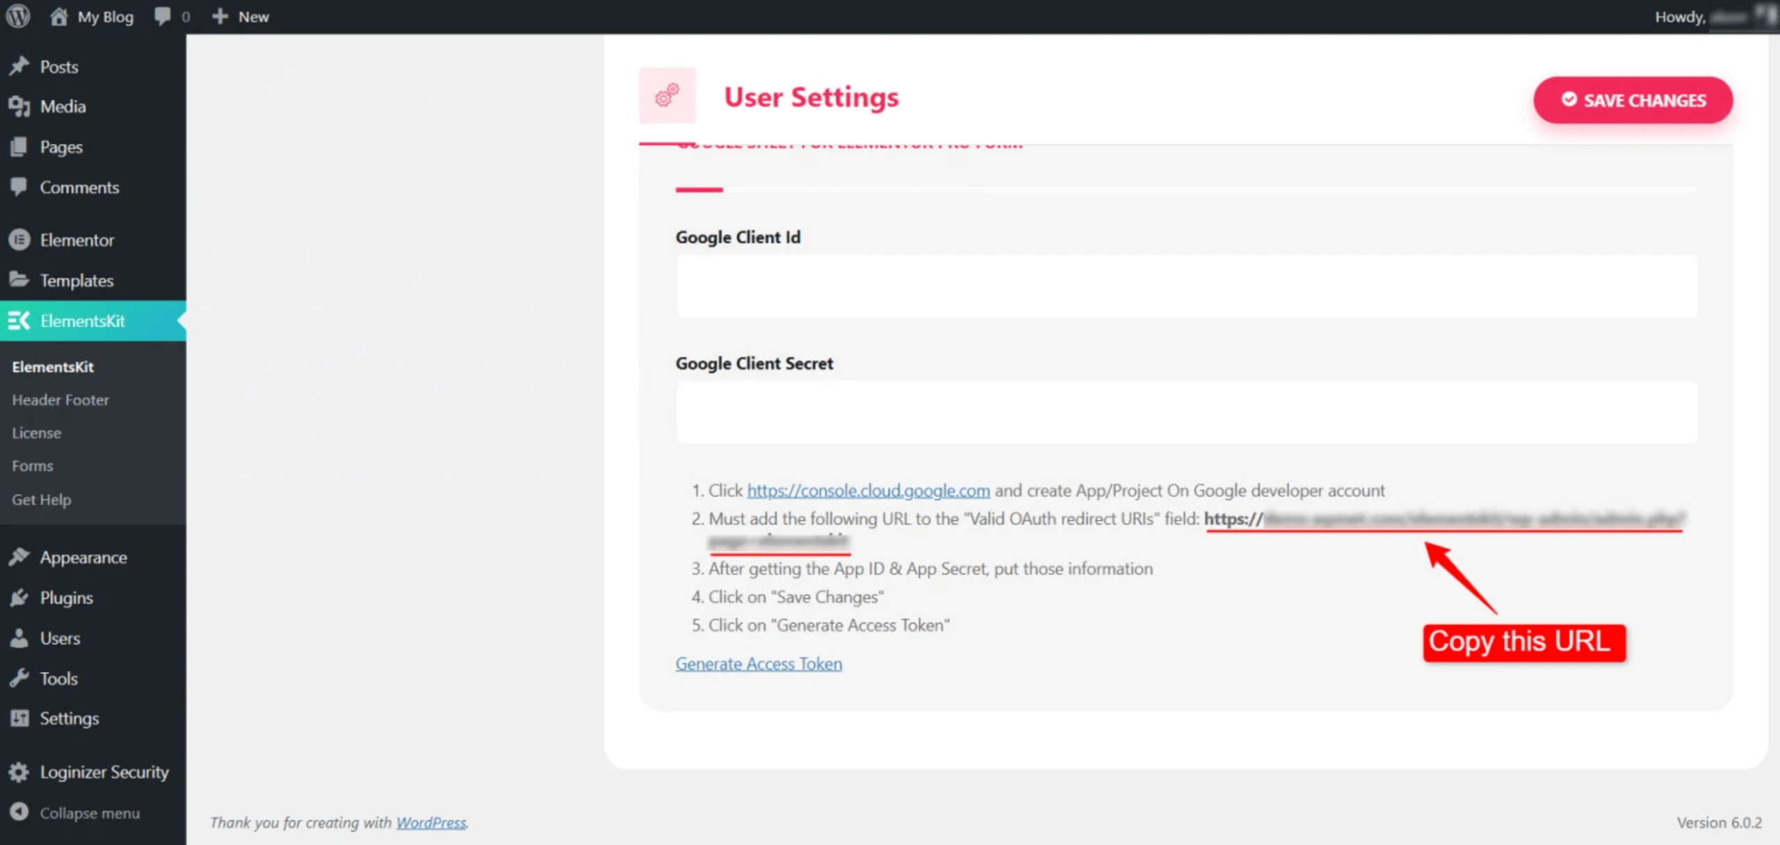Screen dimensions: 1780x845
Task: Open License submenu item
Action: [x=36, y=433]
